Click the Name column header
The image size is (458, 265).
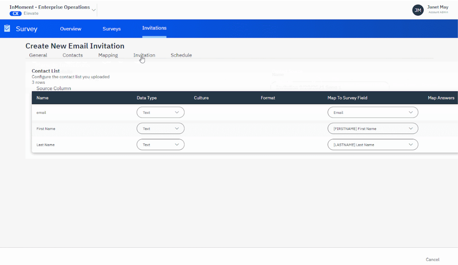coord(43,98)
